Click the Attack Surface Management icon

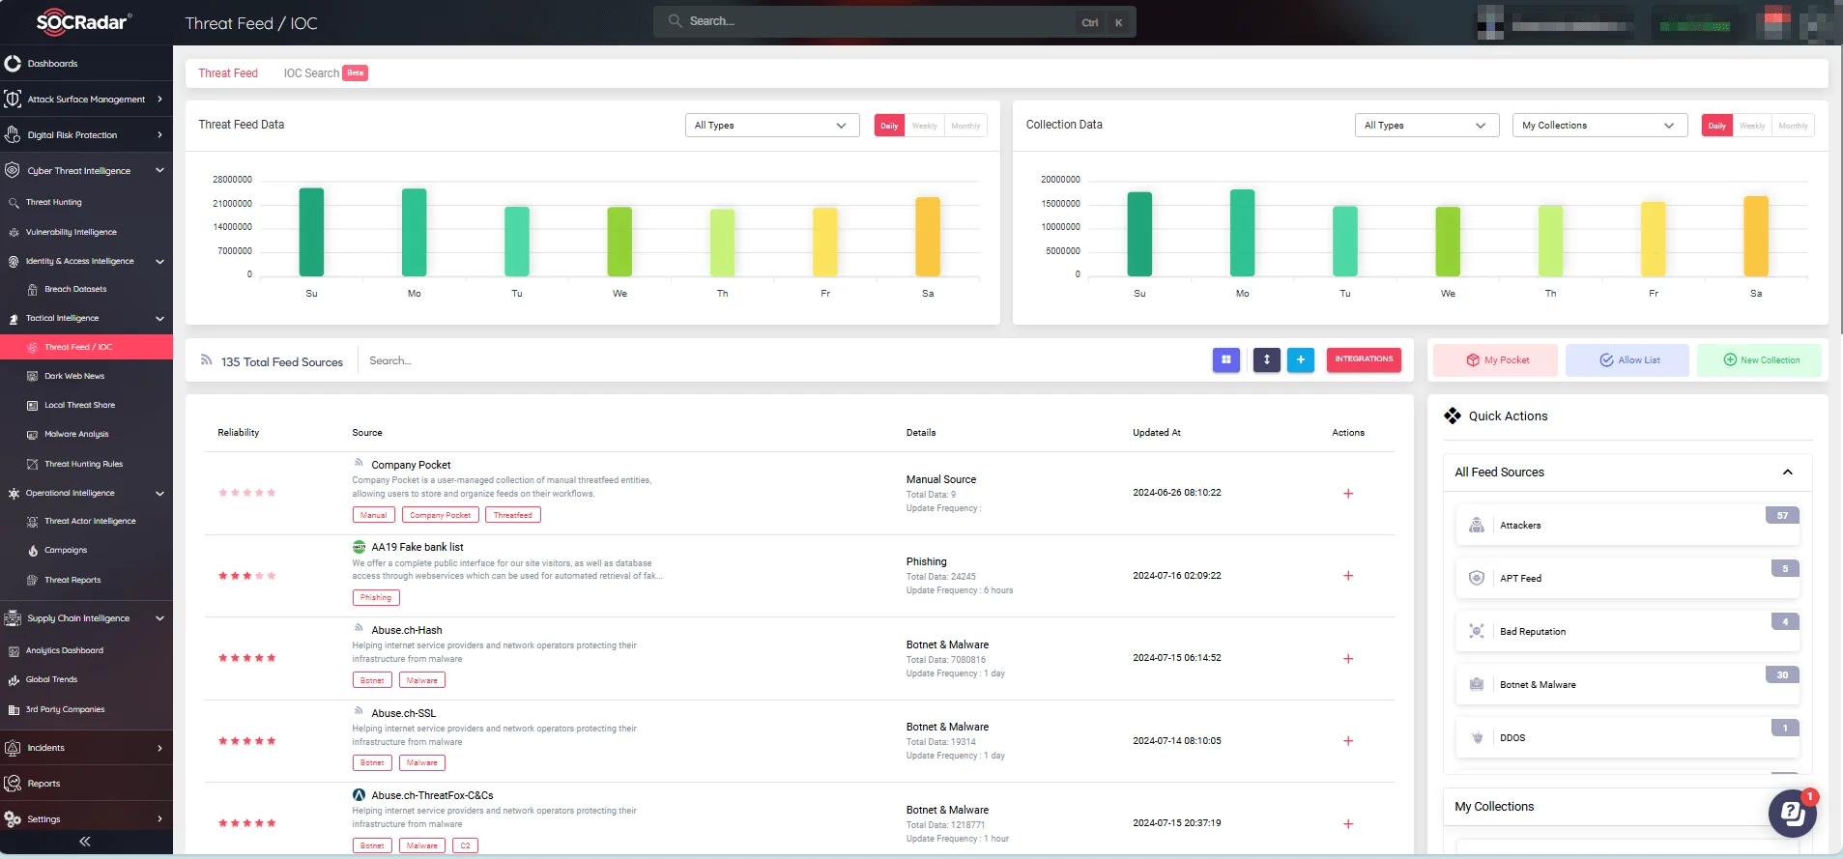coord(13,99)
